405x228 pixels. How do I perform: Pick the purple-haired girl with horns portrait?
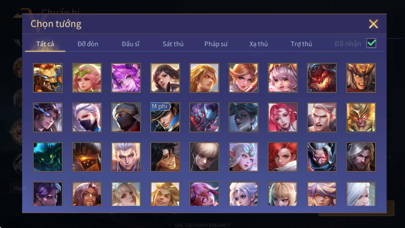pyautogui.click(x=126, y=78)
